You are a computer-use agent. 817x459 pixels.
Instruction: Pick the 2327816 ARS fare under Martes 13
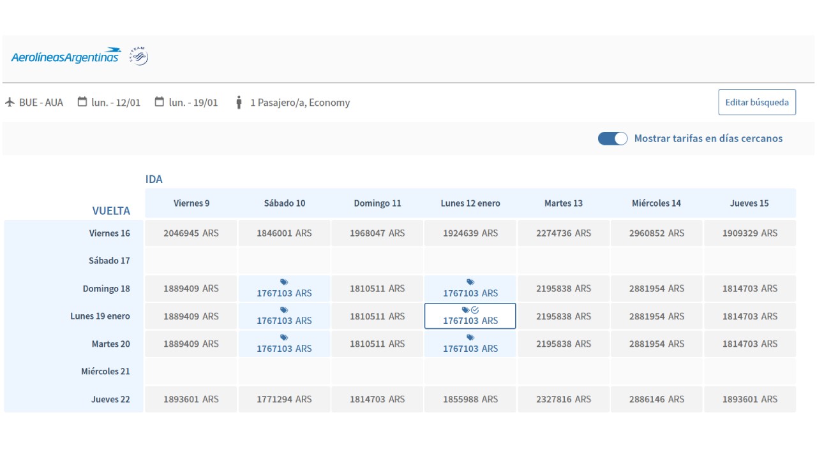[x=564, y=399]
